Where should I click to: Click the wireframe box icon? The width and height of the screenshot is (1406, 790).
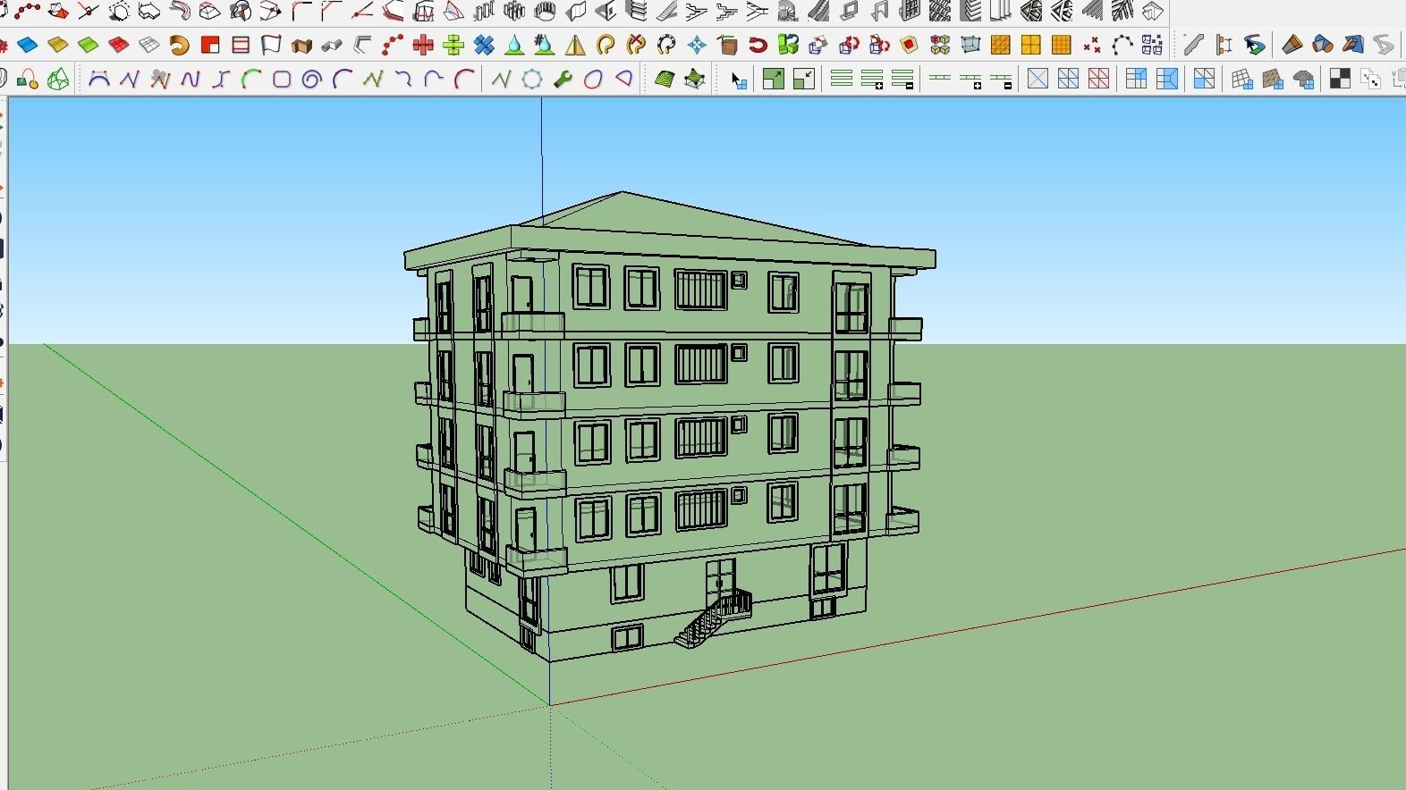pos(970,45)
